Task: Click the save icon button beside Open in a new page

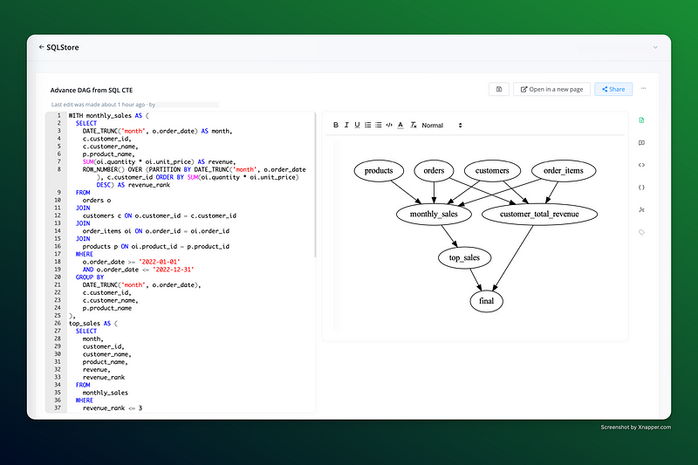Action: (x=499, y=89)
